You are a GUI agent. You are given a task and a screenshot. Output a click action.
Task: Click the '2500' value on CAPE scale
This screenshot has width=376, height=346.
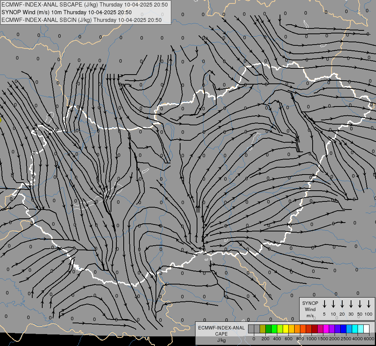346,339
